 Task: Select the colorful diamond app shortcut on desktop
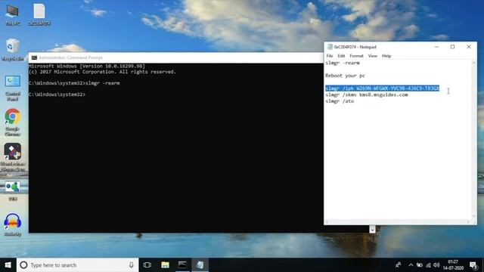click(13, 157)
